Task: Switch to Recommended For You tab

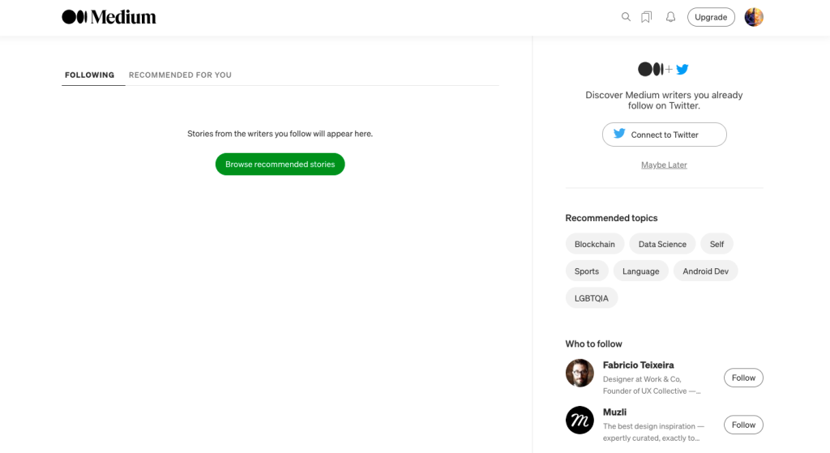Action: coord(180,75)
